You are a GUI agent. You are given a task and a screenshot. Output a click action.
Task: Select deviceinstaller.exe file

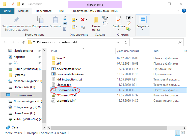pos(69,69)
